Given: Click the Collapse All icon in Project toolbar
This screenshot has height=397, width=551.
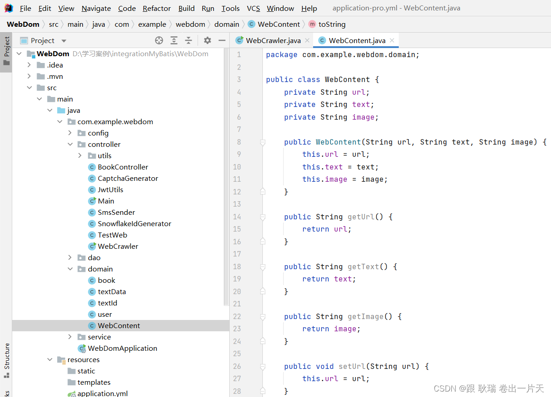Looking at the screenshot, I should point(189,40).
